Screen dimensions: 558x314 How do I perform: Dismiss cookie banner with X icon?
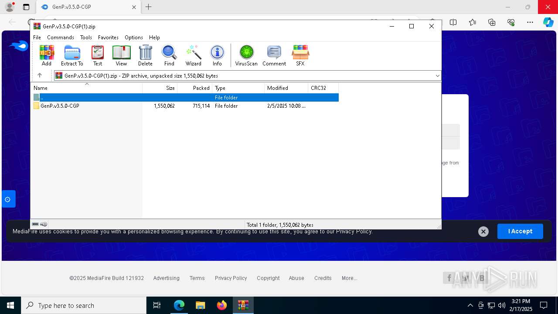click(483, 232)
